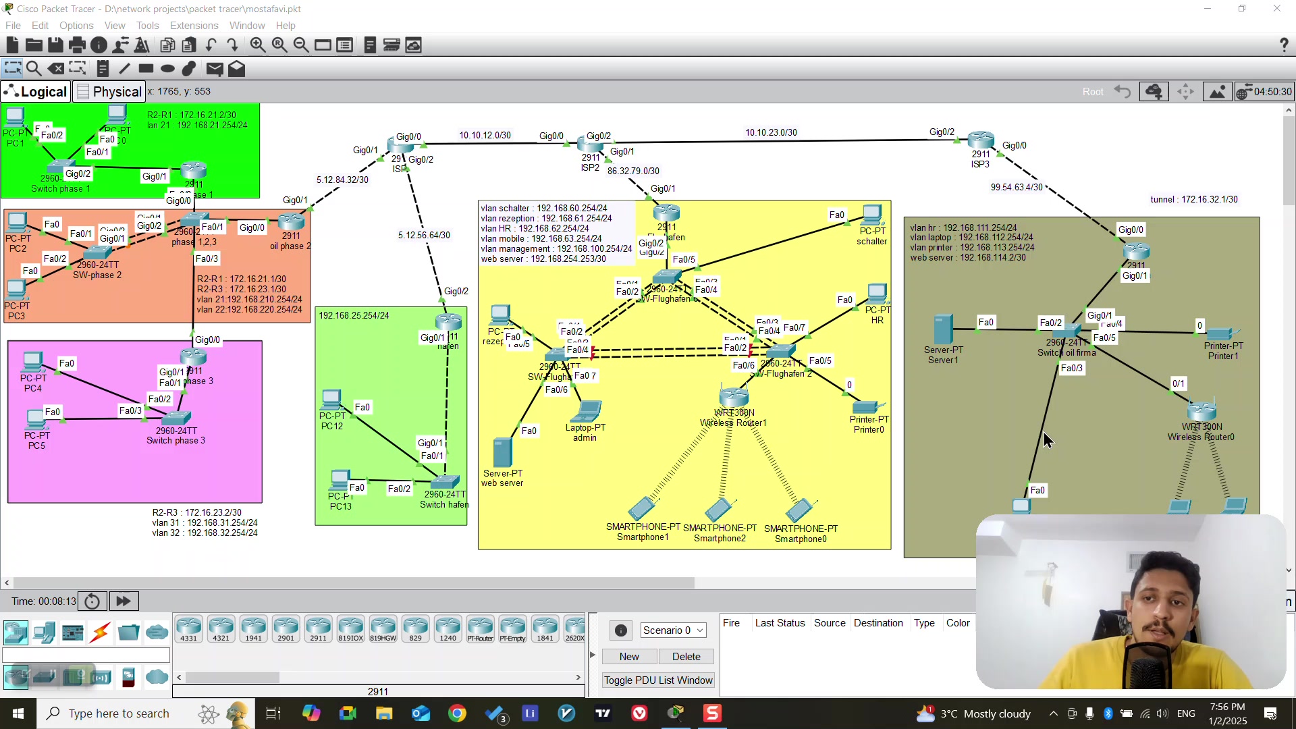Zoom out with the magnifier minus icon
Viewport: 1296px width, 729px height.
point(301,45)
